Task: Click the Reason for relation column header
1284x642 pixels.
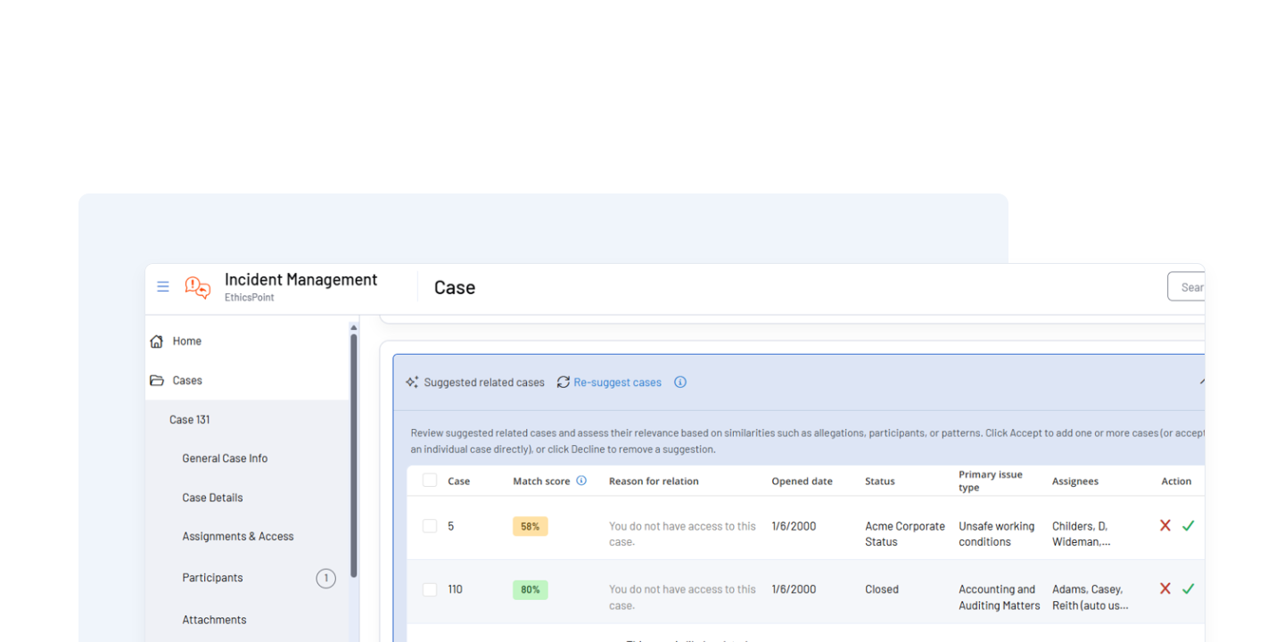Action: pos(654,481)
